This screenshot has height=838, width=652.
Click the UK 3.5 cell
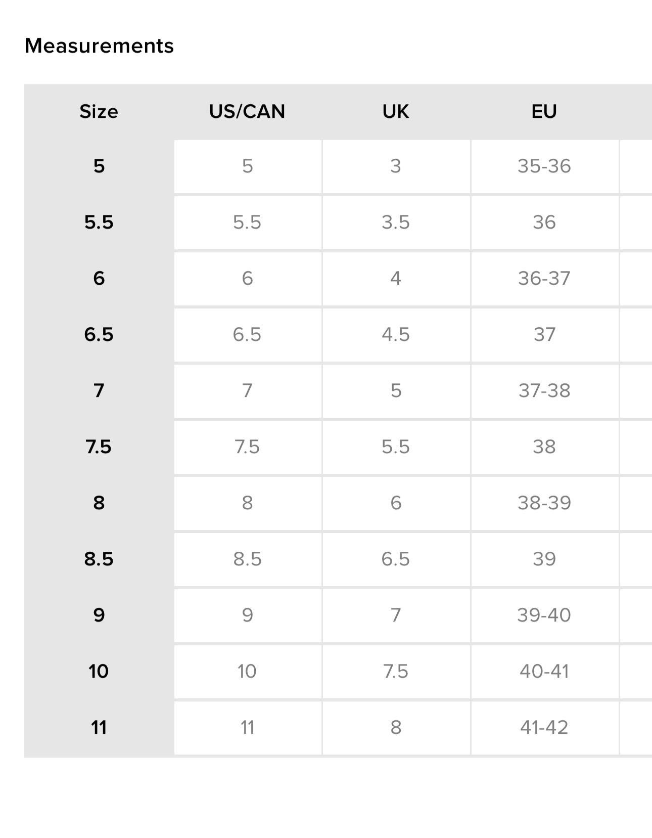pyautogui.click(x=396, y=223)
